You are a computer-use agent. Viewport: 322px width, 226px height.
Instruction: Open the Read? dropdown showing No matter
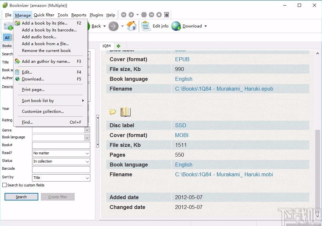point(61,153)
